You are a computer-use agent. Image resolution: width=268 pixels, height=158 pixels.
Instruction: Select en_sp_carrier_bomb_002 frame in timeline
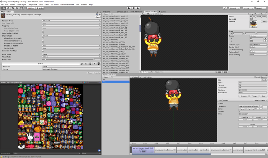point(165,150)
